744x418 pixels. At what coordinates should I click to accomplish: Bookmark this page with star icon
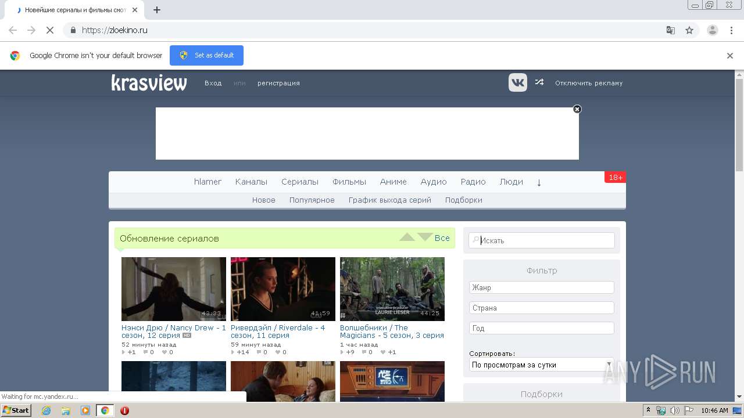point(689,30)
